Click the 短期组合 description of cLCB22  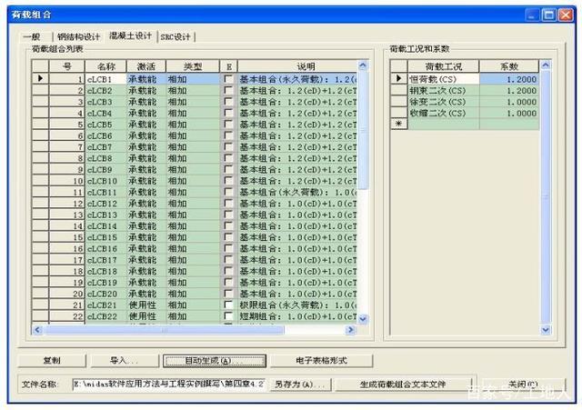[297, 316]
